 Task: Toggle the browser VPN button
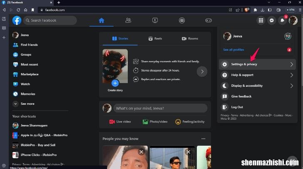click(x=291, y=10)
